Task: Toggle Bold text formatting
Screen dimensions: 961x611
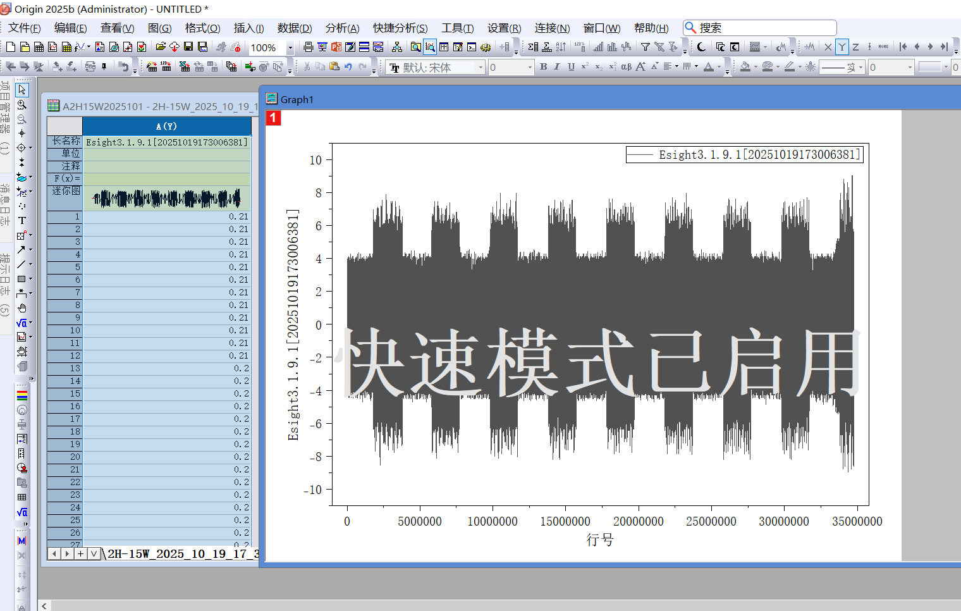Action: click(543, 66)
